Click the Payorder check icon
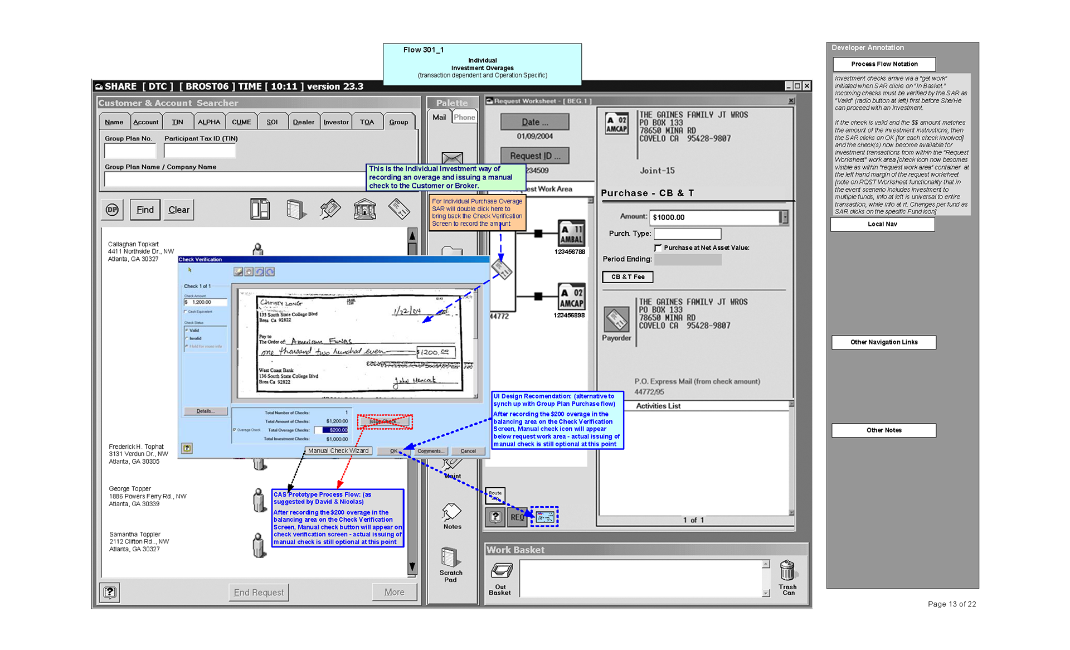This screenshot has height=650, width=1070. tap(616, 319)
